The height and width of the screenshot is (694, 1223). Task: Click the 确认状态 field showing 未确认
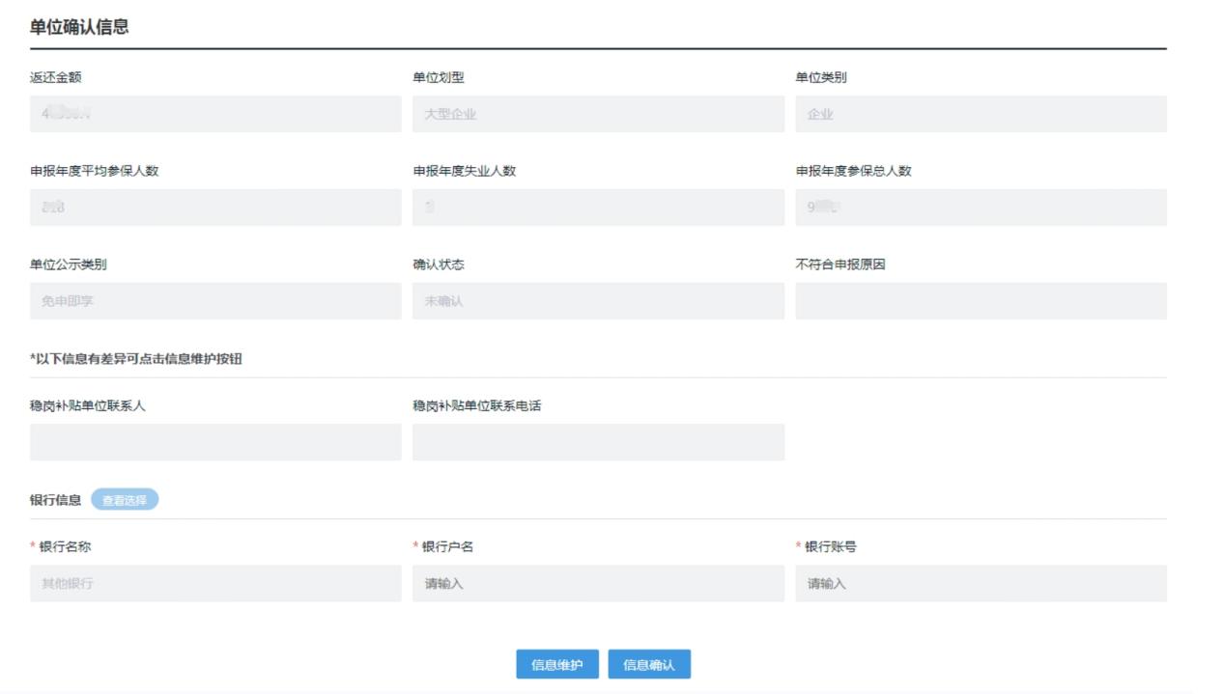coord(598,301)
